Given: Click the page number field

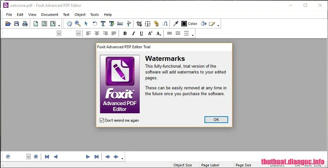Looking at the screenshot, I should click(x=72, y=157).
